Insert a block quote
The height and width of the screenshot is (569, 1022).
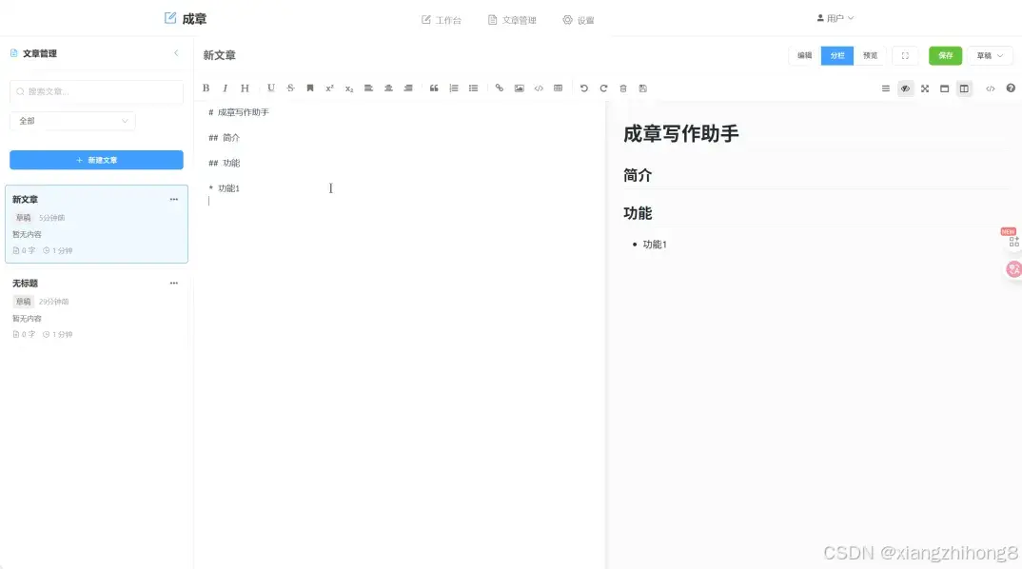pos(434,88)
